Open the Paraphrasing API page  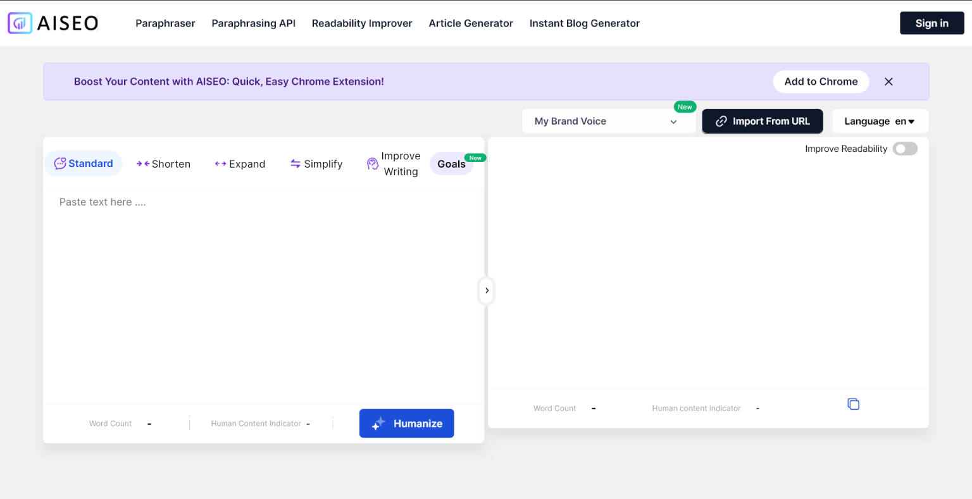(253, 23)
